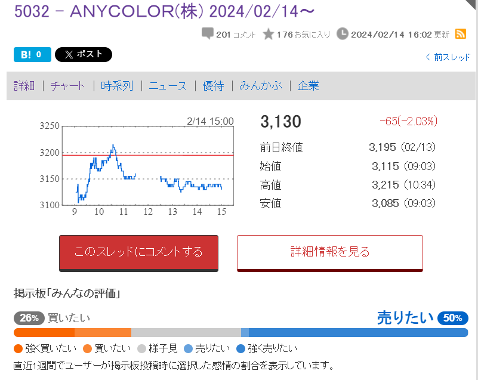Screen dimensions: 478x380
Task: Click the 201 コメント count text
Action: tap(236, 35)
